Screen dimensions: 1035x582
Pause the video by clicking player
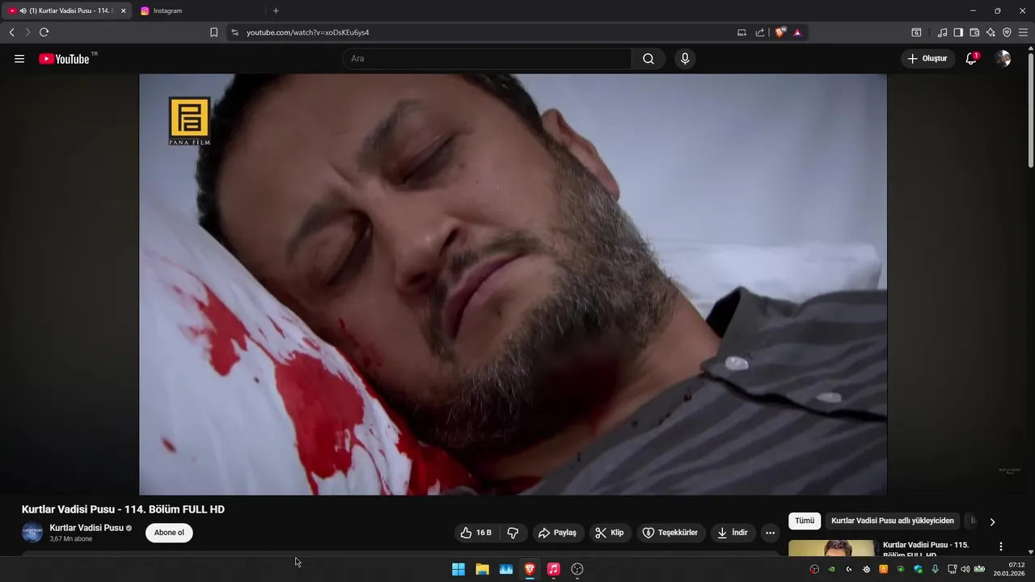click(x=513, y=284)
